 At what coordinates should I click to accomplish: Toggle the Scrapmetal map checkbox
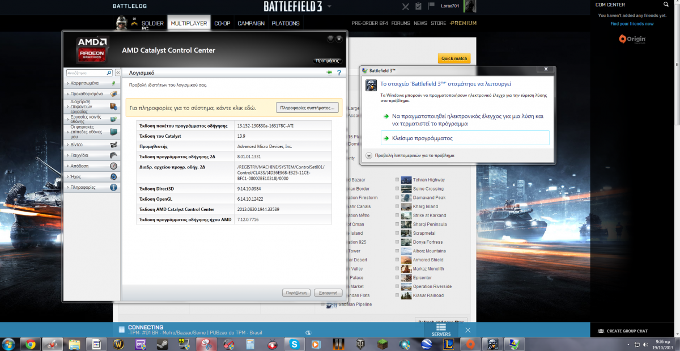click(x=397, y=233)
